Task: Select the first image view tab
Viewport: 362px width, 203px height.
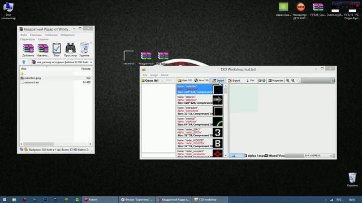Action: [236, 156]
